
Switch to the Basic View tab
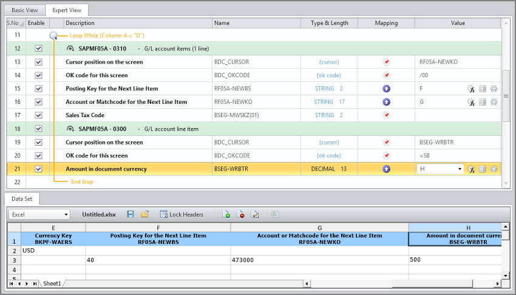pyautogui.click(x=25, y=10)
